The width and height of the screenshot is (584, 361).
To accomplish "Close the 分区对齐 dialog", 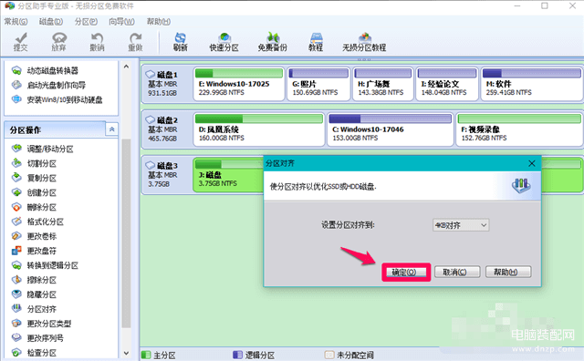I will point(532,163).
